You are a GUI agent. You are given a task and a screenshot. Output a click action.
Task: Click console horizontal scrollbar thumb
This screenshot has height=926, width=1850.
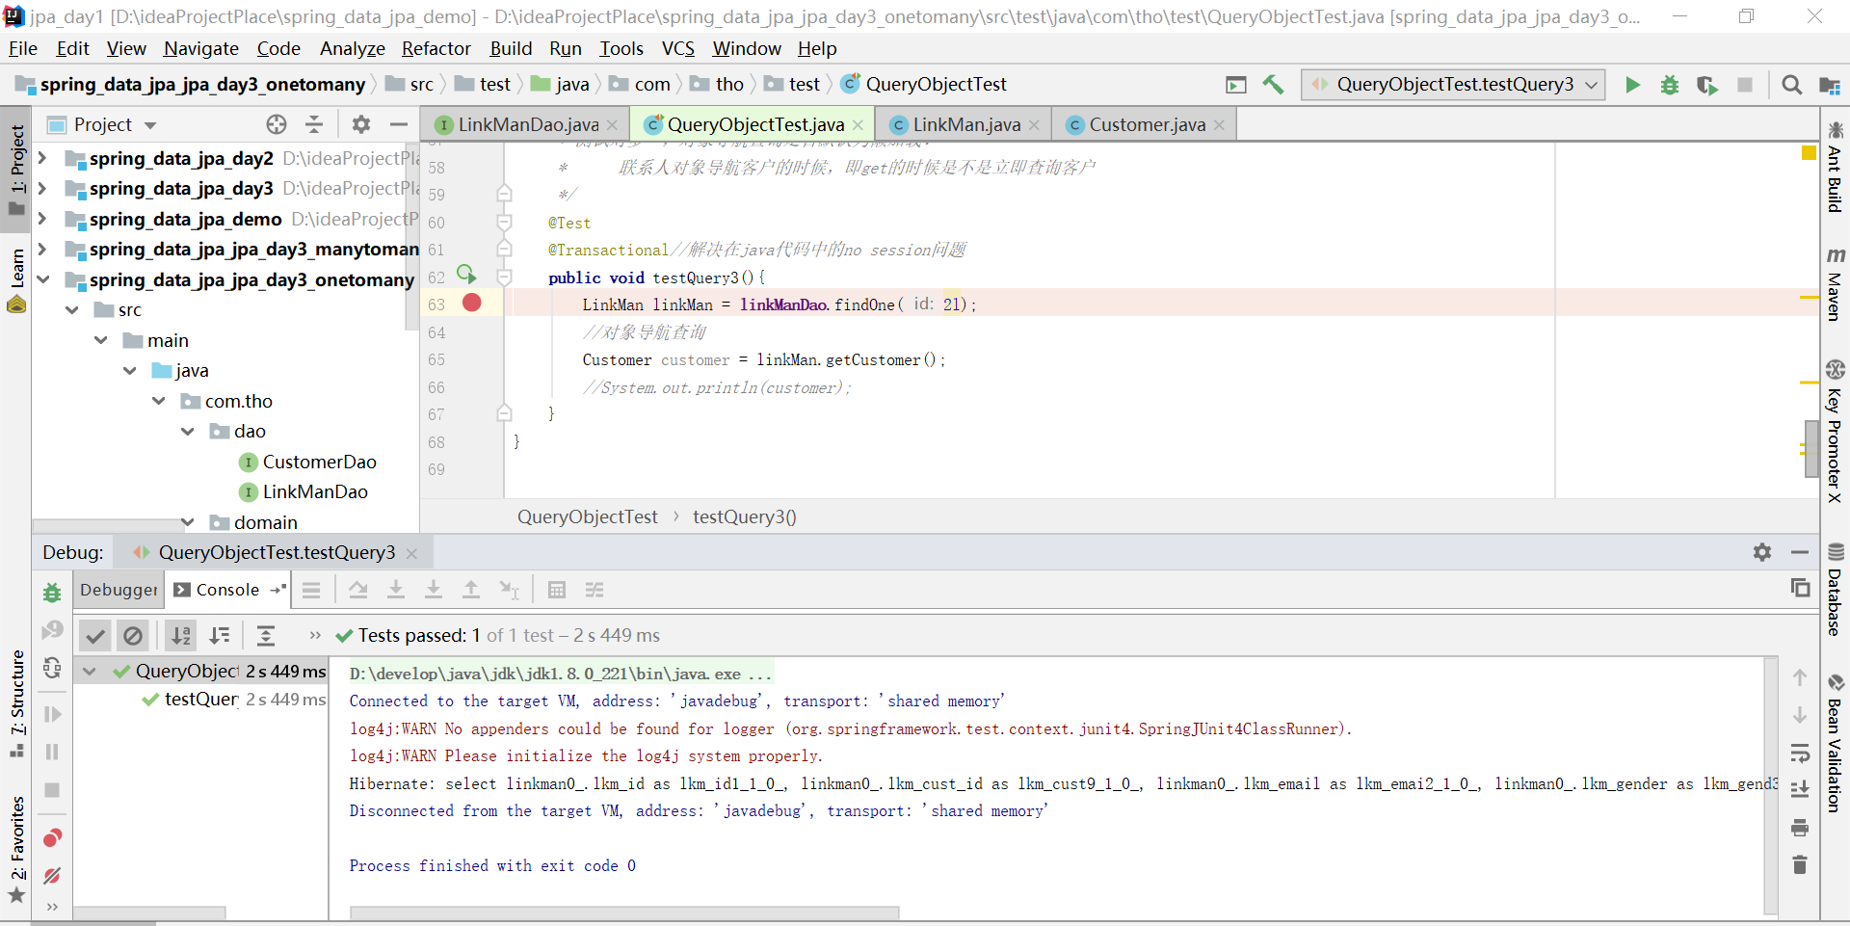coord(624,913)
